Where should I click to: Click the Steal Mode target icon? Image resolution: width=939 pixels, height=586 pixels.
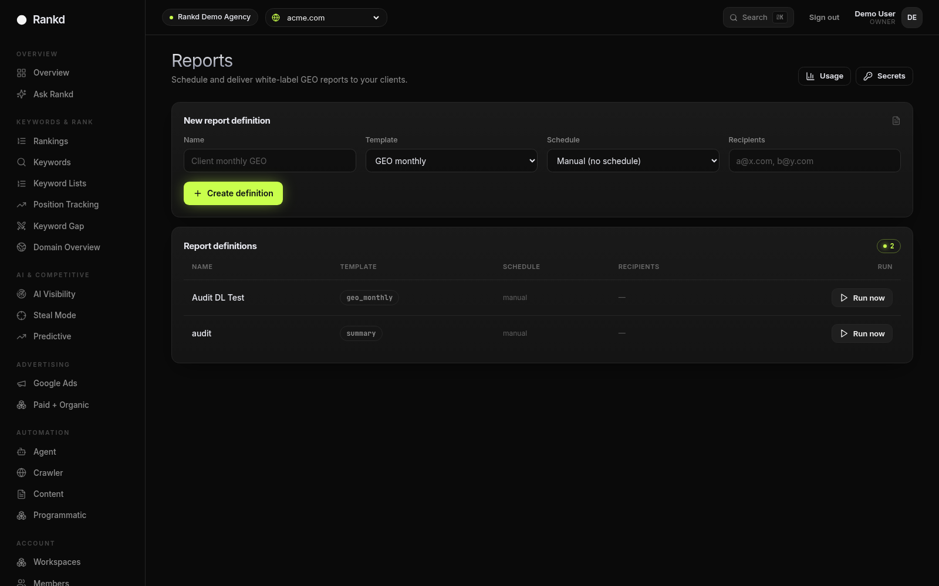coord(22,315)
